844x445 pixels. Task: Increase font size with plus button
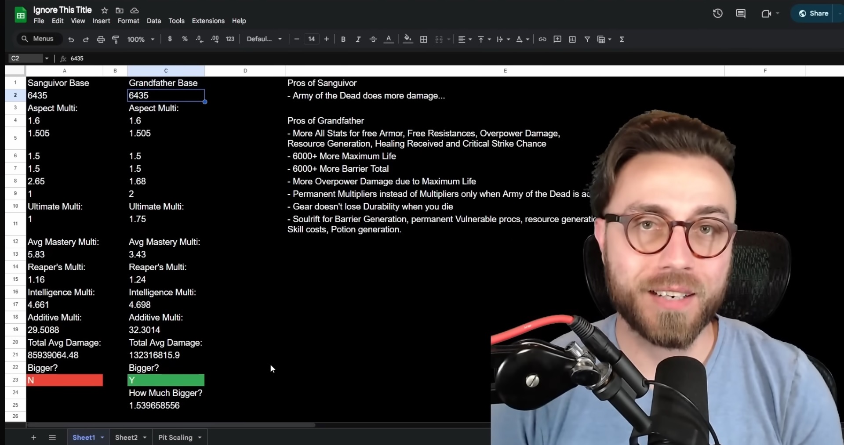pyautogui.click(x=327, y=39)
